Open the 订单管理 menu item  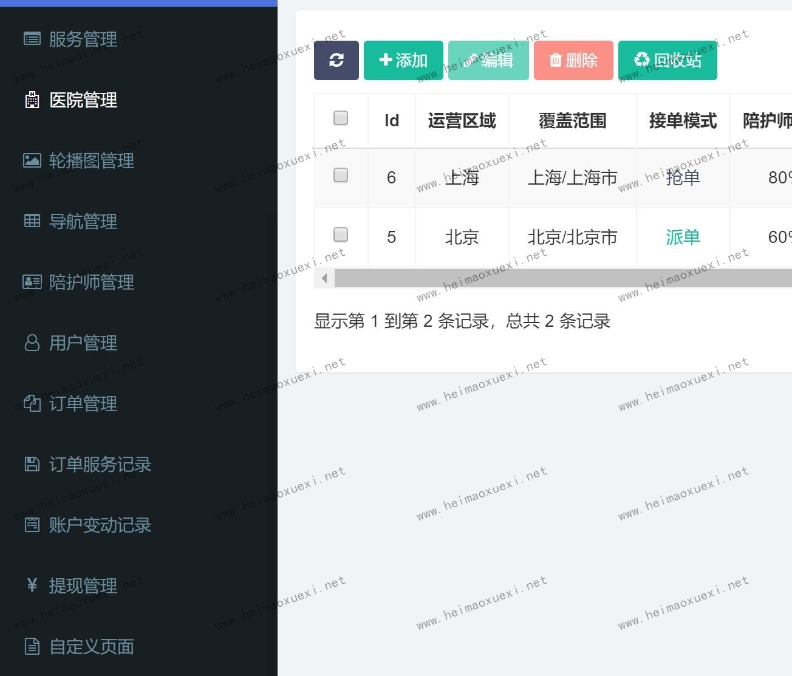pyautogui.click(x=83, y=403)
